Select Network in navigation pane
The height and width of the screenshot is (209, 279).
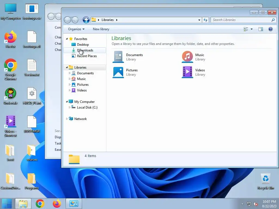click(80, 119)
